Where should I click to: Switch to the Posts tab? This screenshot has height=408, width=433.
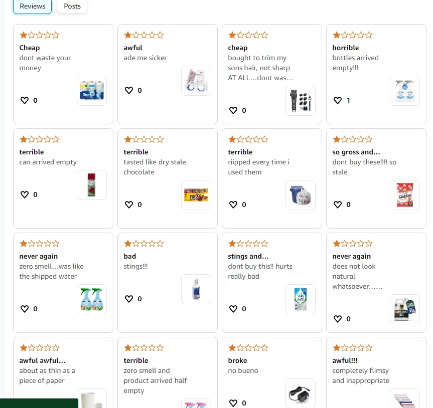pos(72,7)
